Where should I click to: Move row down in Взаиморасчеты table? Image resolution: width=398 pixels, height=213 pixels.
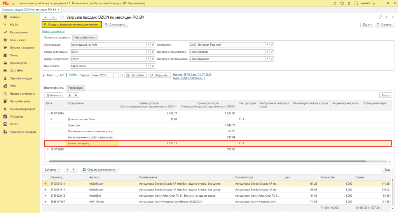76,95
